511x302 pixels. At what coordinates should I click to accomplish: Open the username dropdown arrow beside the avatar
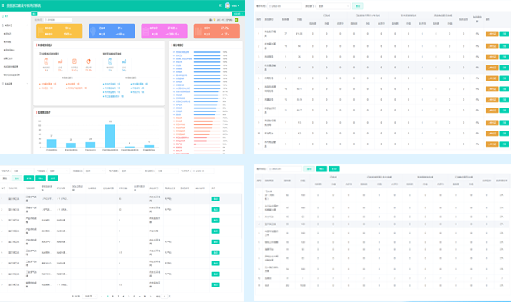pos(239,6)
